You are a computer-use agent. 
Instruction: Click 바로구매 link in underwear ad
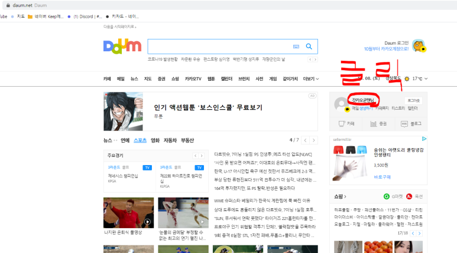[x=382, y=177]
